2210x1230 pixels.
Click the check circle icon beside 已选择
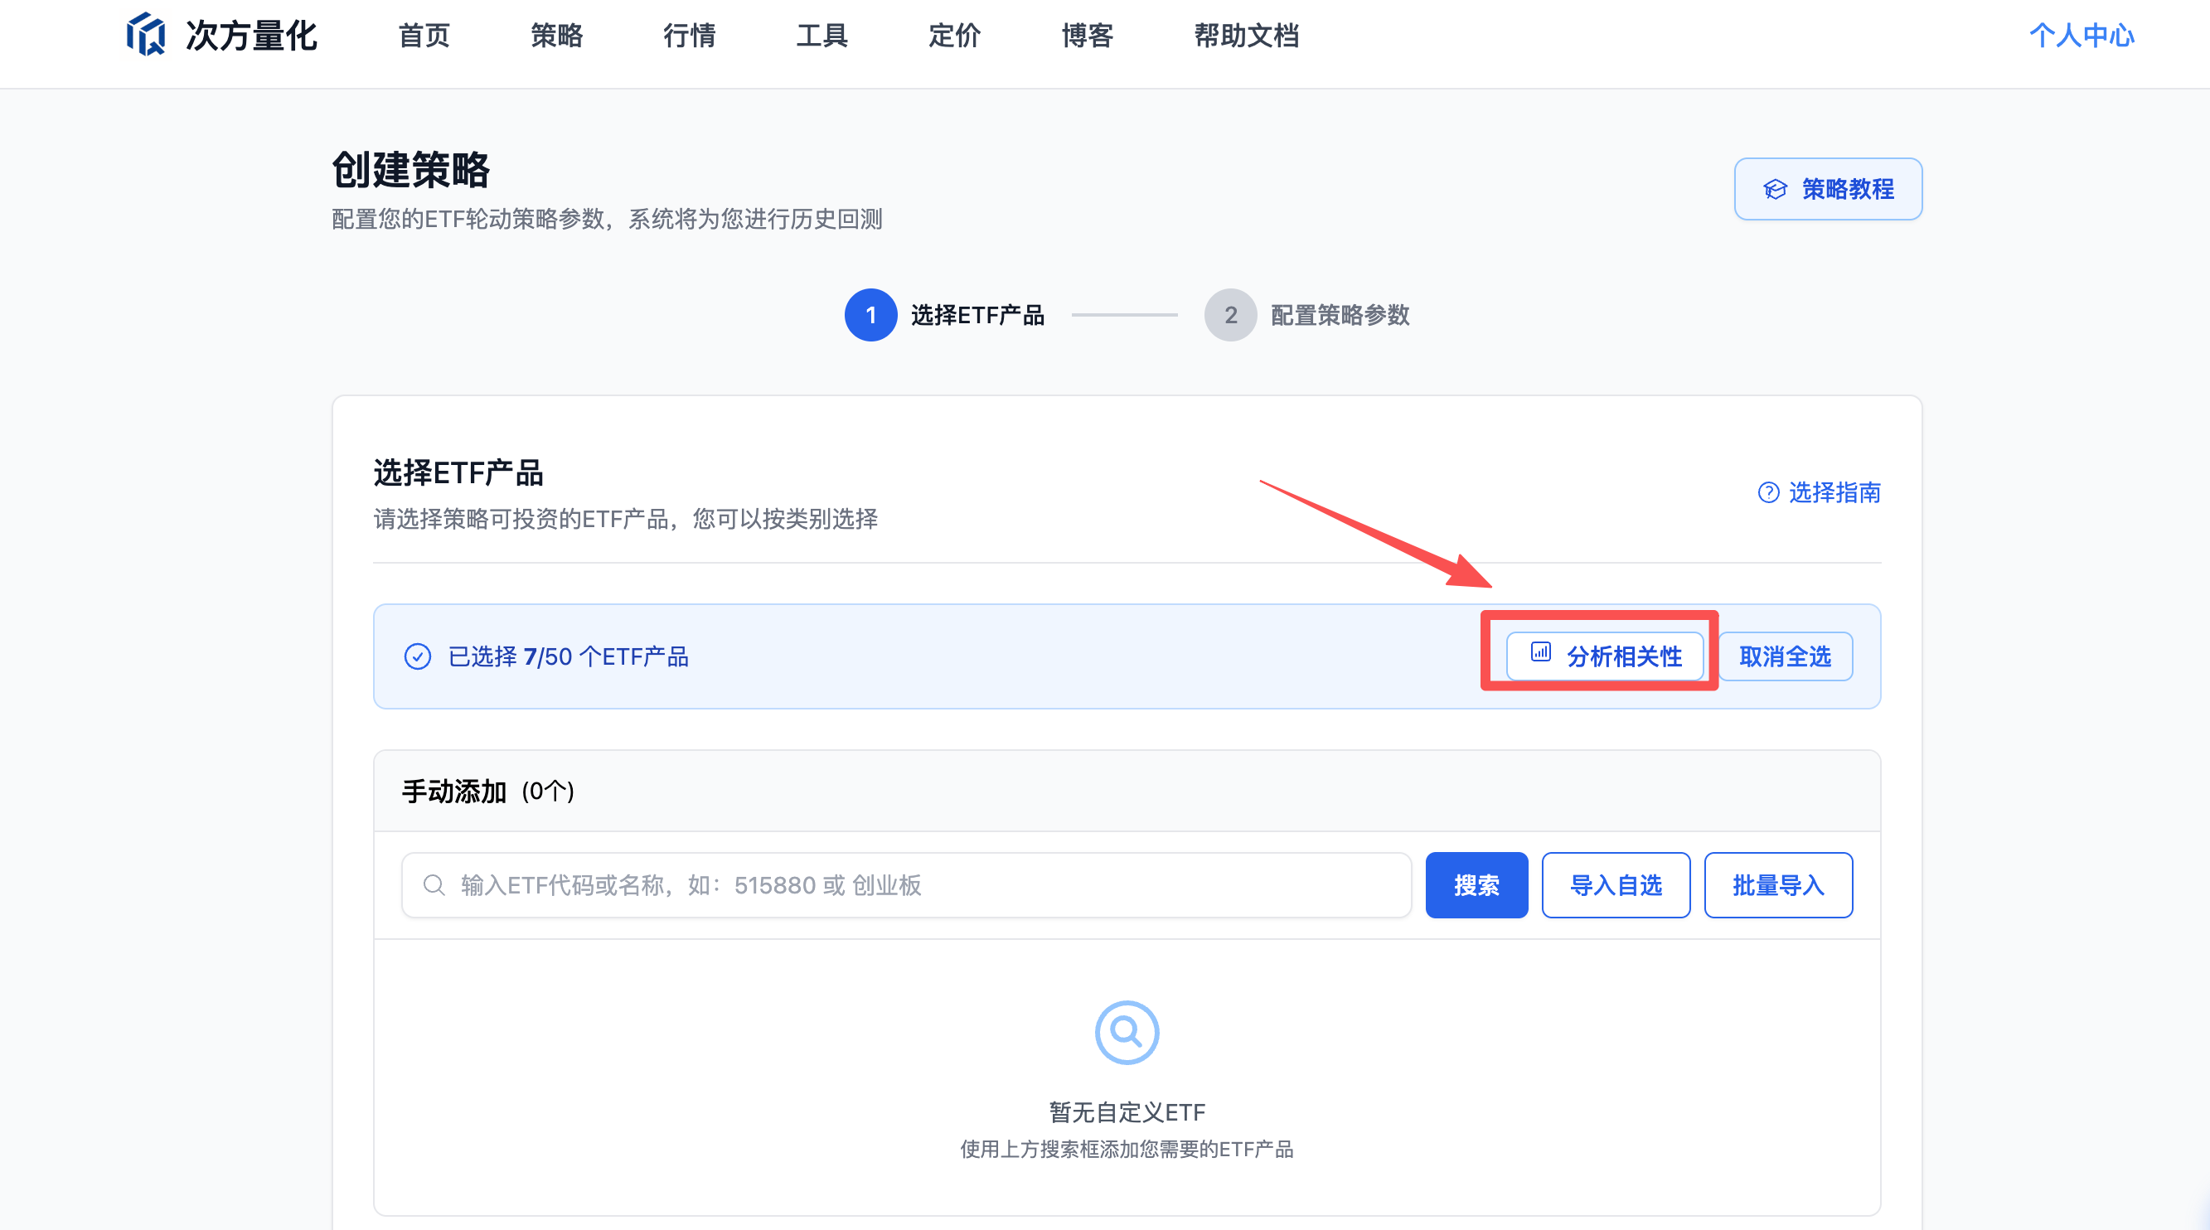click(x=418, y=656)
